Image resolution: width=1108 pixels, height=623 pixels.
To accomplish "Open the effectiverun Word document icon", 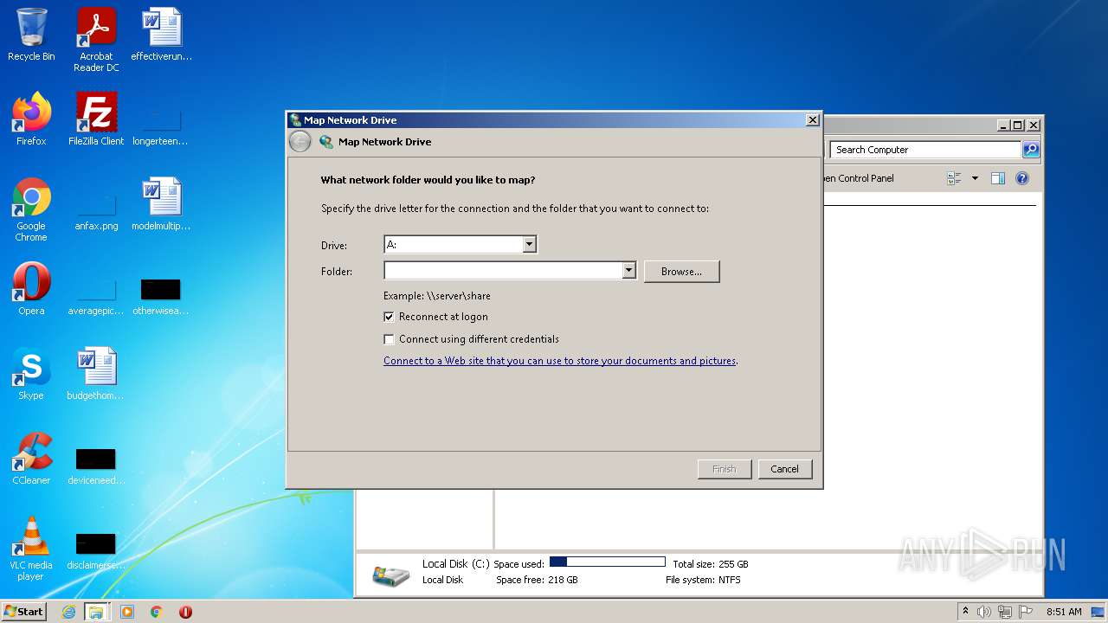I will 162,35.
